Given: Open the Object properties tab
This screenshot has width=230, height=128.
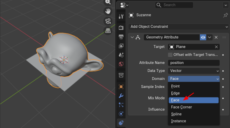Looking at the screenshot, I should [121, 87].
